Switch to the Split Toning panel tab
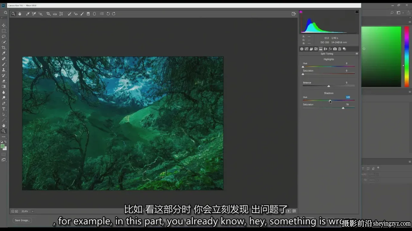 pyautogui.click(x=321, y=49)
